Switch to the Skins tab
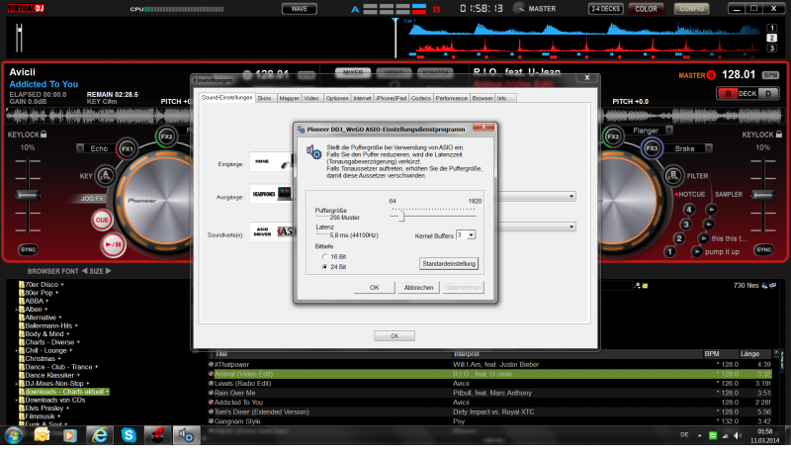Viewport: 791px width, 455px height. click(x=264, y=98)
